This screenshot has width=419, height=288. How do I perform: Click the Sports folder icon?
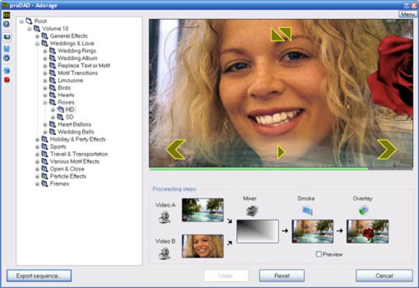(x=44, y=146)
